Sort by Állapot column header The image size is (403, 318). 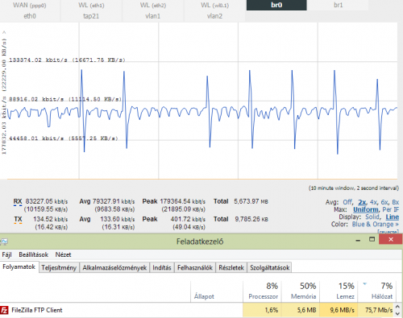pyautogui.click(x=217, y=291)
